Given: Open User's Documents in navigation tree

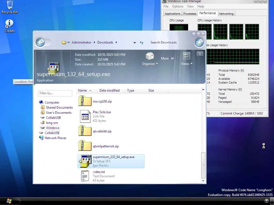Looking at the screenshot, I should coord(59,113).
